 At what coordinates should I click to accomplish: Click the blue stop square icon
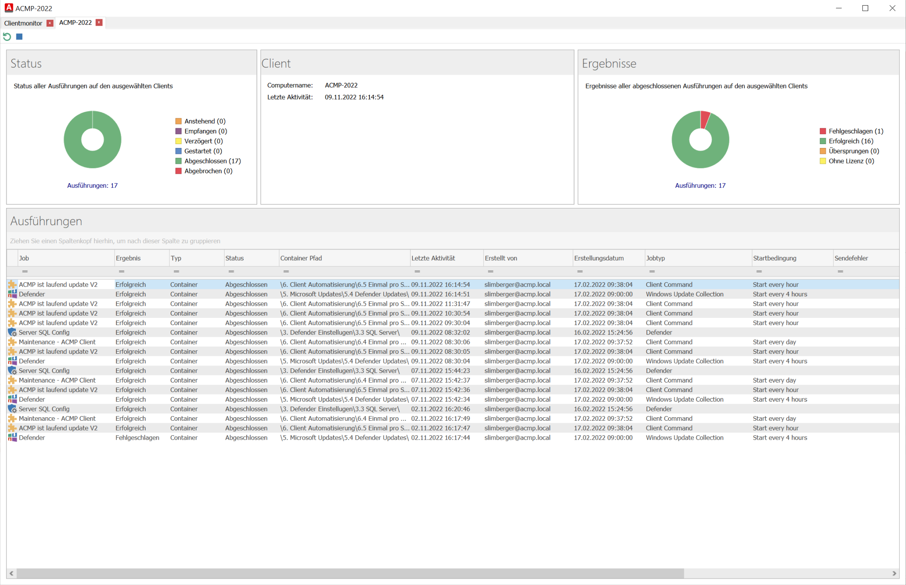pos(19,36)
